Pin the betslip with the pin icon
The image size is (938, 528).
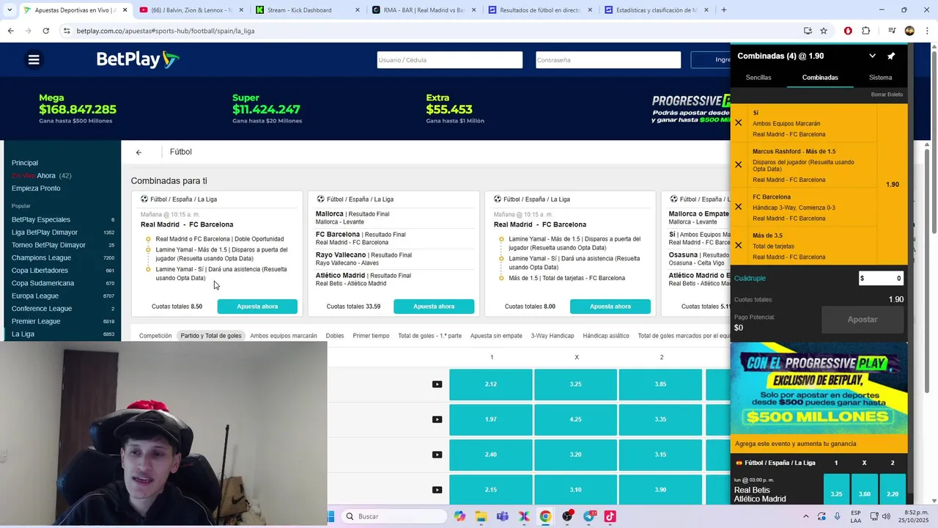(891, 56)
